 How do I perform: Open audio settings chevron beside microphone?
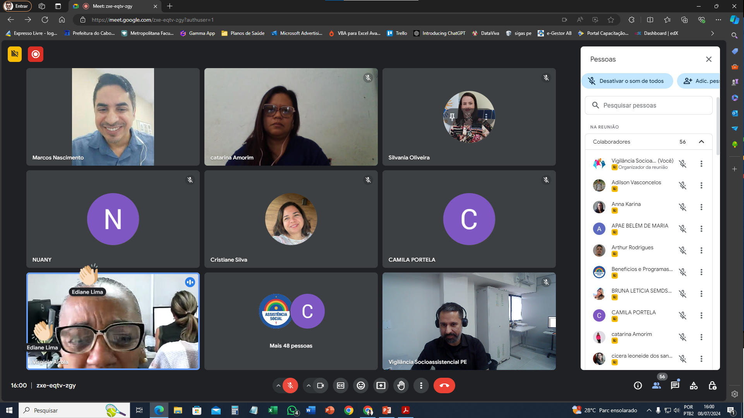[278, 385]
